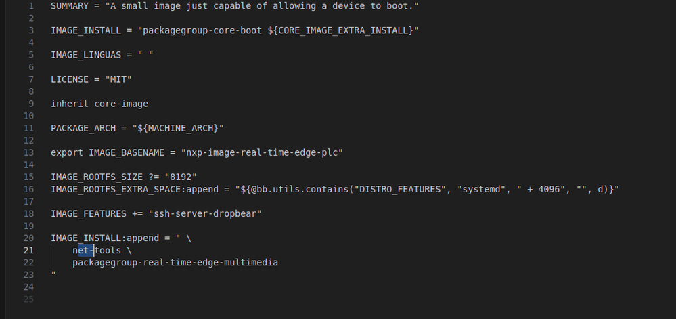Click the packagegroup-real-time-edge-multimedia entry

(175, 262)
